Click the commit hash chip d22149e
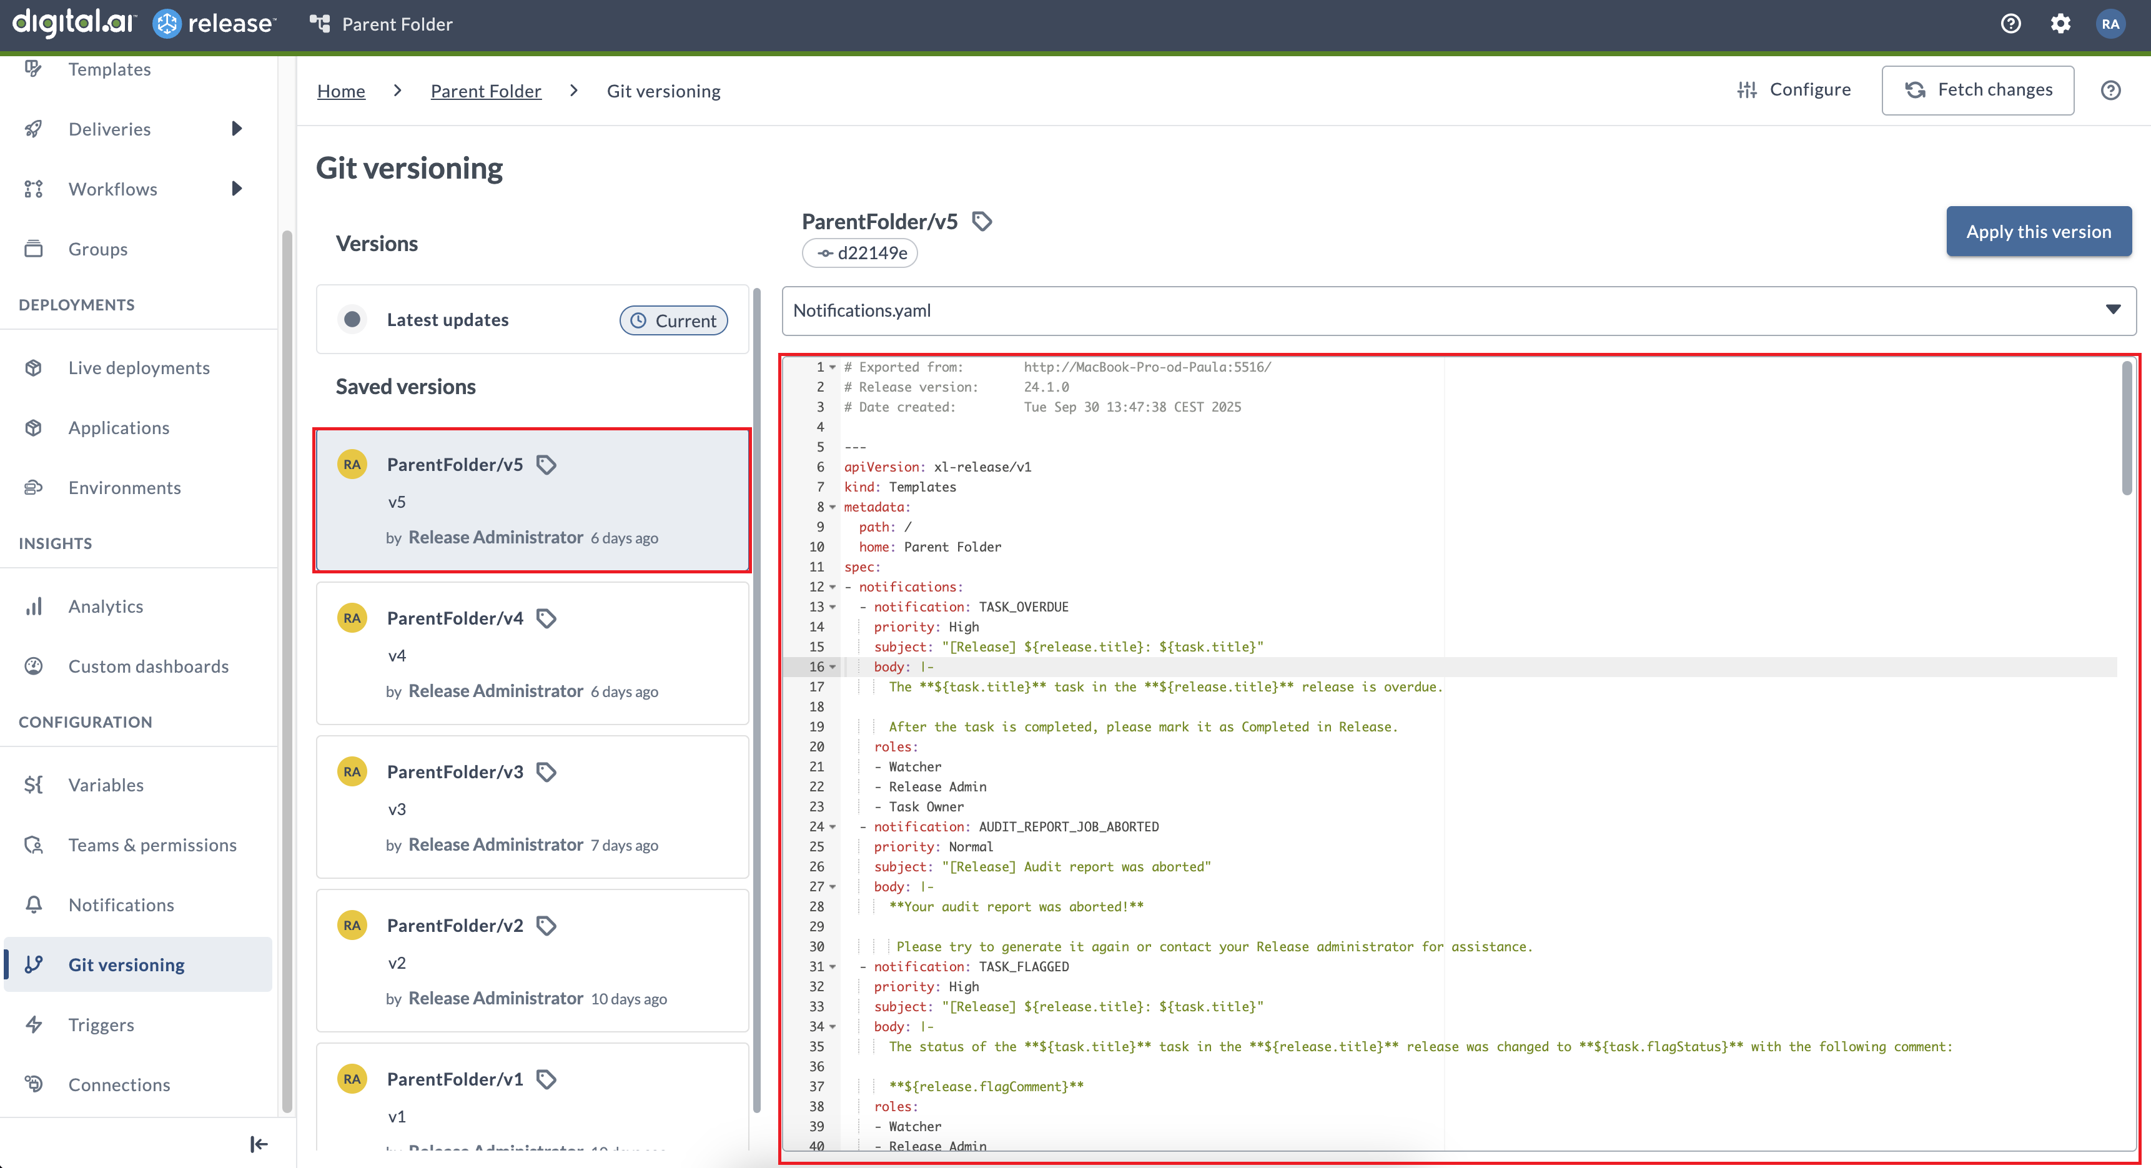The width and height of the screenshot is (2151, 1168). [x=860, y=253]
